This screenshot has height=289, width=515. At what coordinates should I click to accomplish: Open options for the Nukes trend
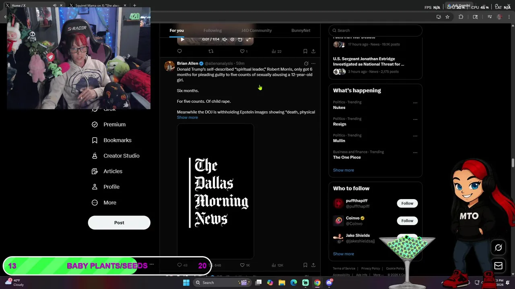[415, 103]
